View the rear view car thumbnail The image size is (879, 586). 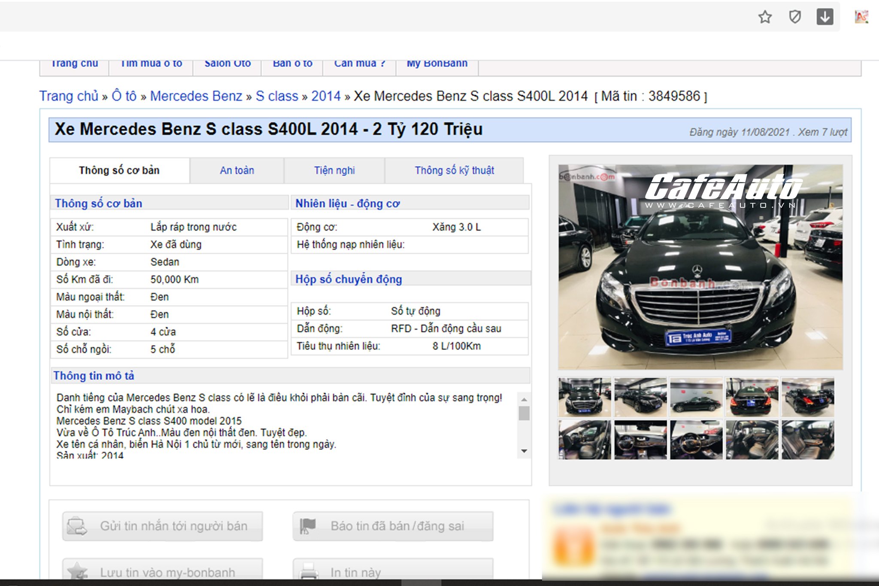pyautogui.click(x=752, y=397)
